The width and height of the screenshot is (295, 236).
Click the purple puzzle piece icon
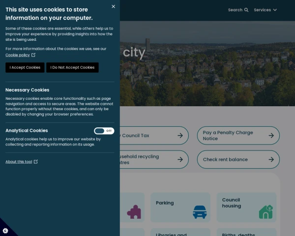(x=134, y=212)
